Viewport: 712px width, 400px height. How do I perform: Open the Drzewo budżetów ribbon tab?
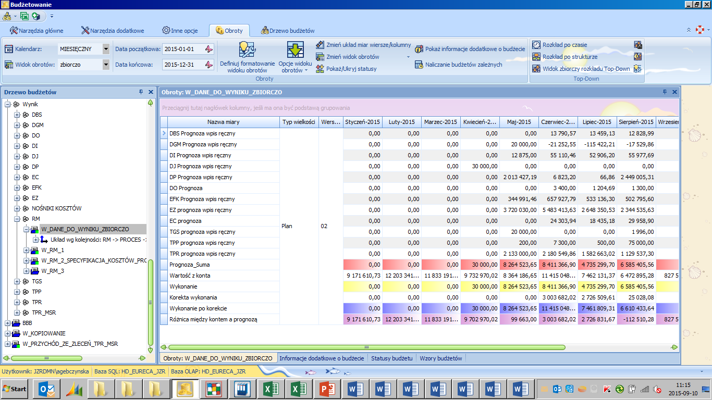coord(288,31)
